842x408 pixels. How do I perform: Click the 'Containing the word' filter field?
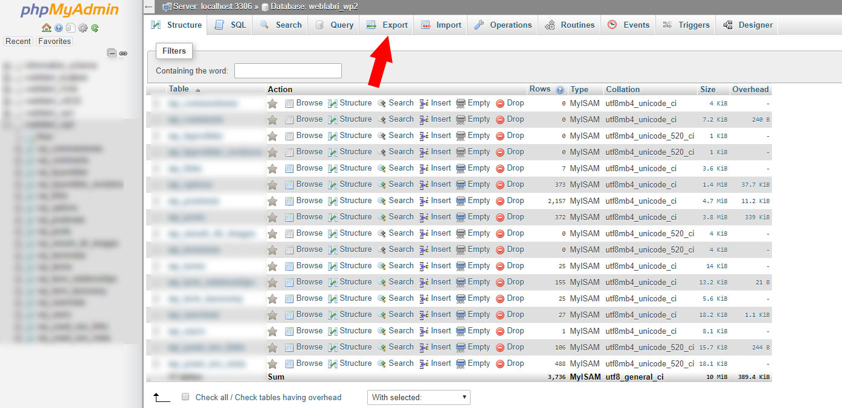tap(288, 71)
